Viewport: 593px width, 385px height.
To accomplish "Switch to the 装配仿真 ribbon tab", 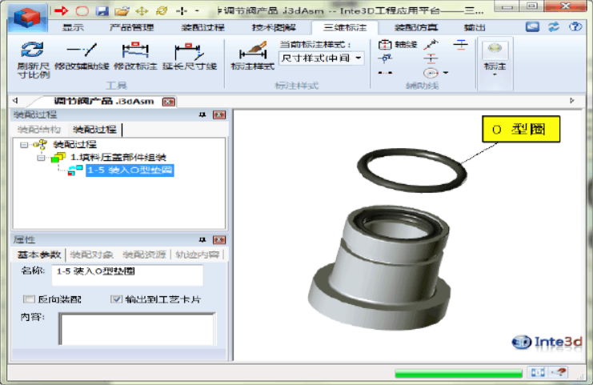I will (416, 27).
